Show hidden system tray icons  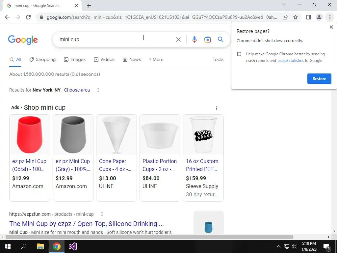pos(278,246)
